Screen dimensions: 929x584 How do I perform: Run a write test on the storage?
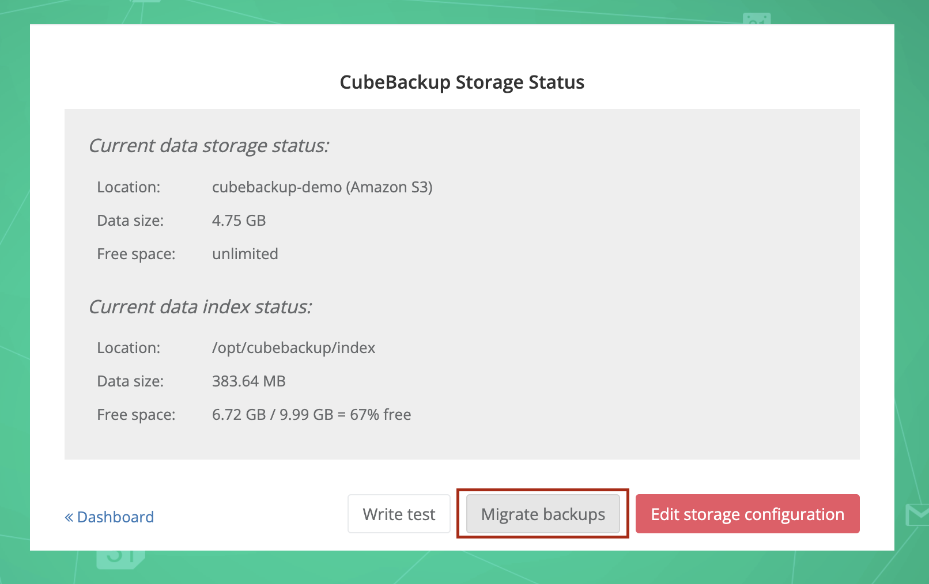coord(399,514)
